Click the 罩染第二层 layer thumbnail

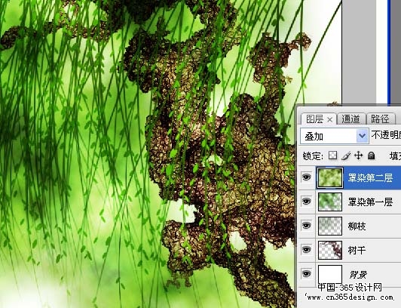pos(330,177)
